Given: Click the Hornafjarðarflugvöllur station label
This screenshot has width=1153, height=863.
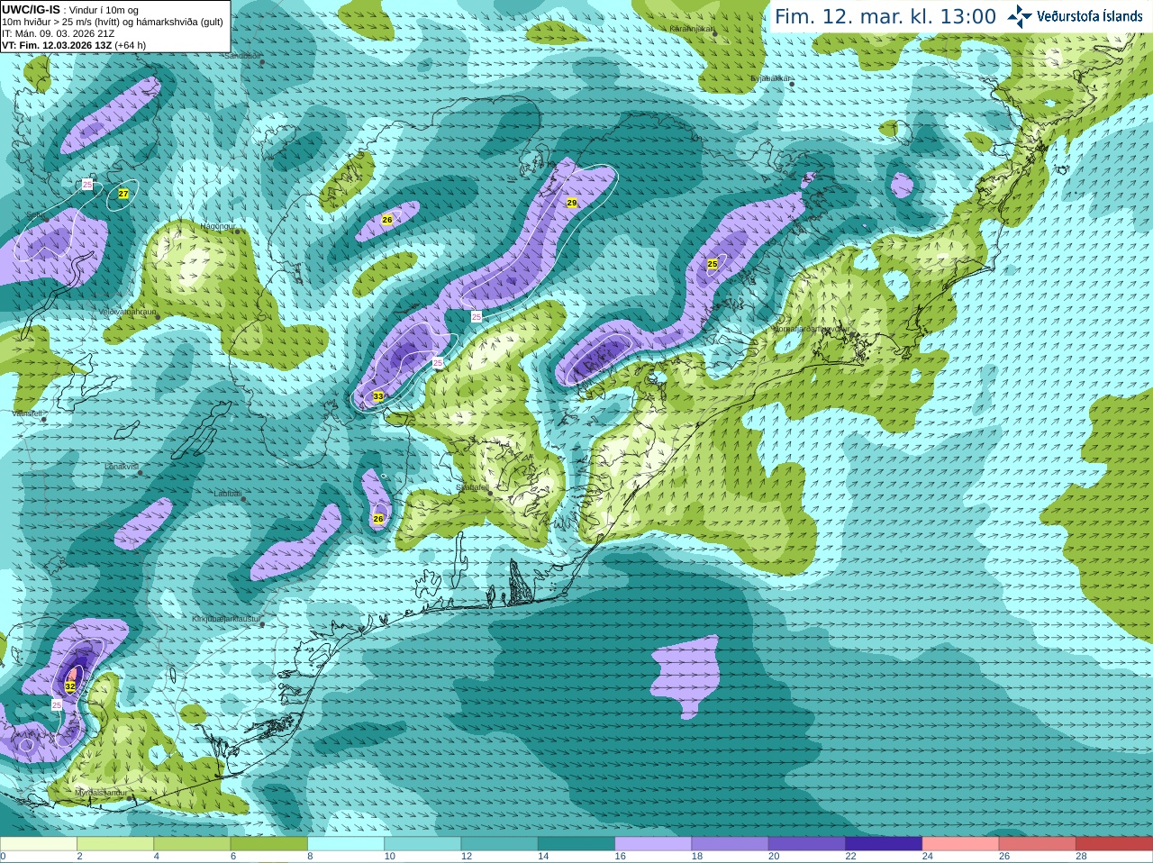Looking at the screenshot, I should click(x=813, y=329).
